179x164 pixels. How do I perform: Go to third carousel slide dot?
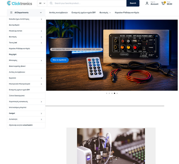click(112, 93)
